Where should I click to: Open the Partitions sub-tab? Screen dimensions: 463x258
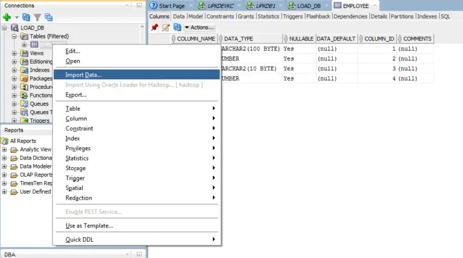(x=402, y=16)
